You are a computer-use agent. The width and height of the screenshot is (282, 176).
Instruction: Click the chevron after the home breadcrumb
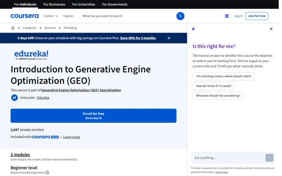coord(19,28)
